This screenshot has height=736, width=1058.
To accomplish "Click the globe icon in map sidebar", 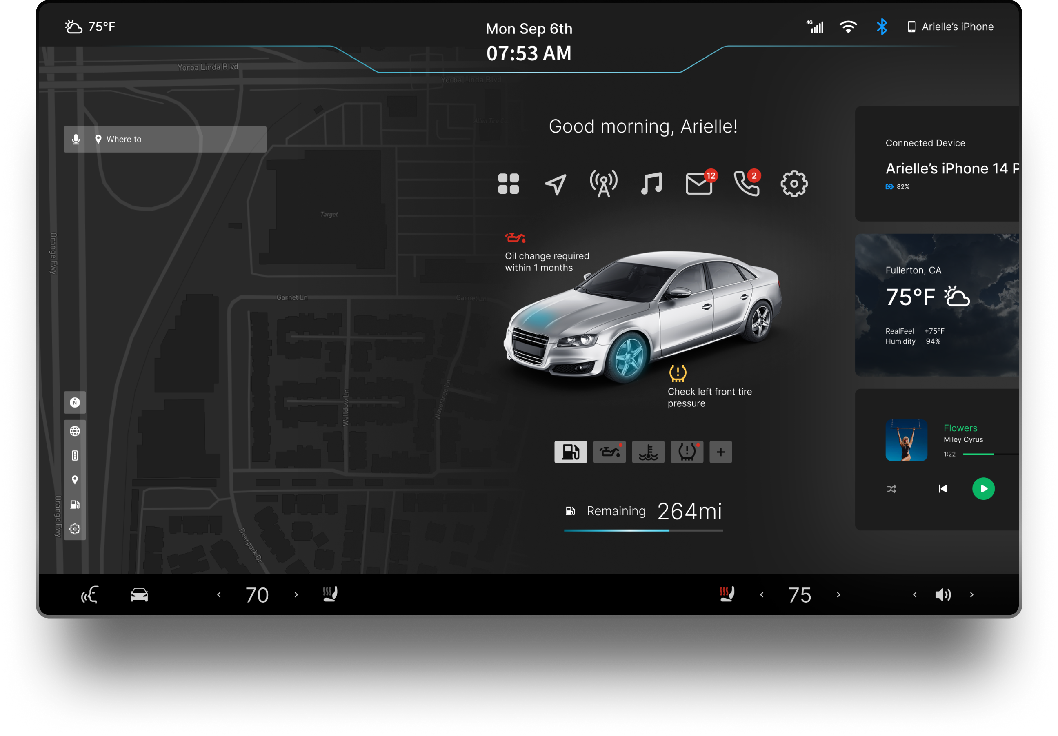I will pyautogui.click(x=75, y=431).
